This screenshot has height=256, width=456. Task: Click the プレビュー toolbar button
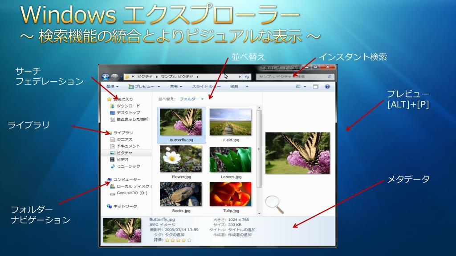142,87
